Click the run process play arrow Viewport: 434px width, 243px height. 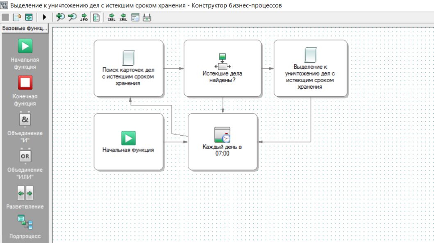pyautogui.click(x=45, y=17)
